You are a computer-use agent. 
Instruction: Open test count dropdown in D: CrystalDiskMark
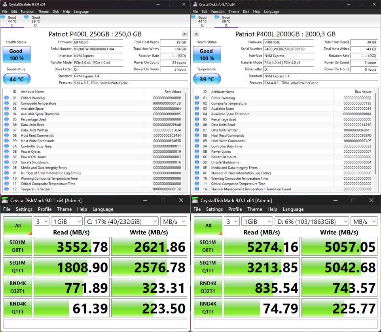point(232,221)
